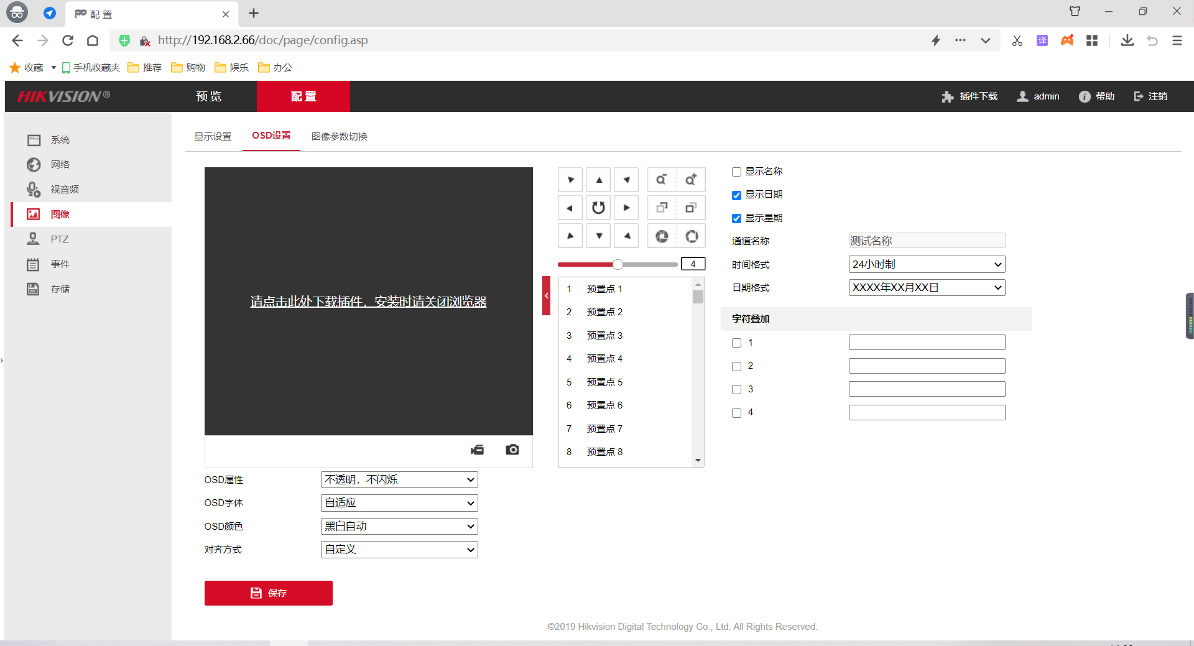Screen dimensions: 1194x646
Task: Open new browser tab with plus
Action: point(254,13)
